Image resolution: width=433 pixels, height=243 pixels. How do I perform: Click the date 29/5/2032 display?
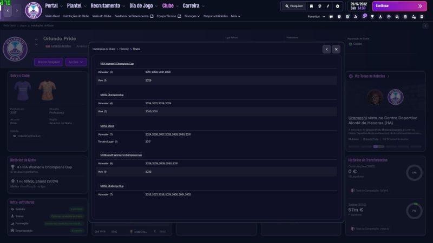point(359,4)
